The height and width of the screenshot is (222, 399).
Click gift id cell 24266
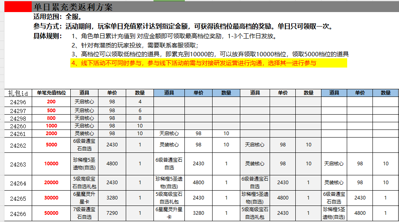coord(18,214)
